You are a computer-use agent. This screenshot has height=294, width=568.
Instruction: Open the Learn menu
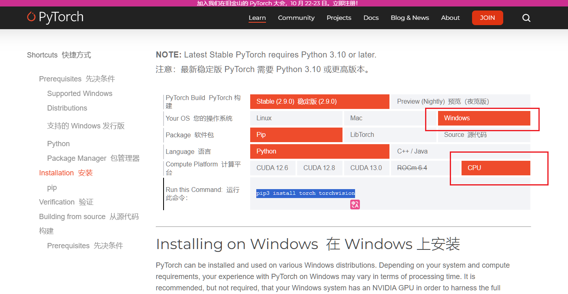257,18
